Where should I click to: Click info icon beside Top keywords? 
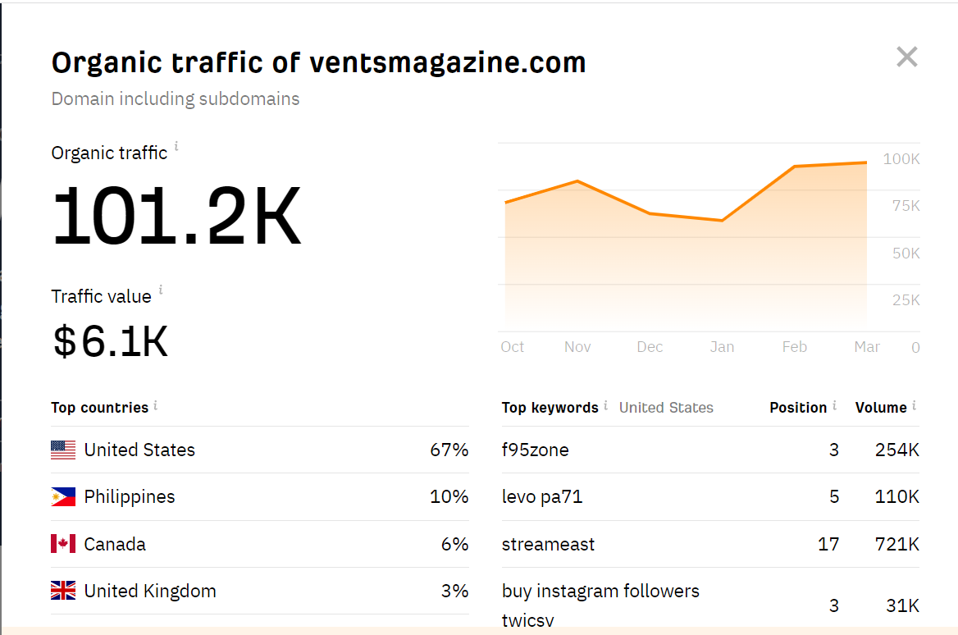pos(605,405)
